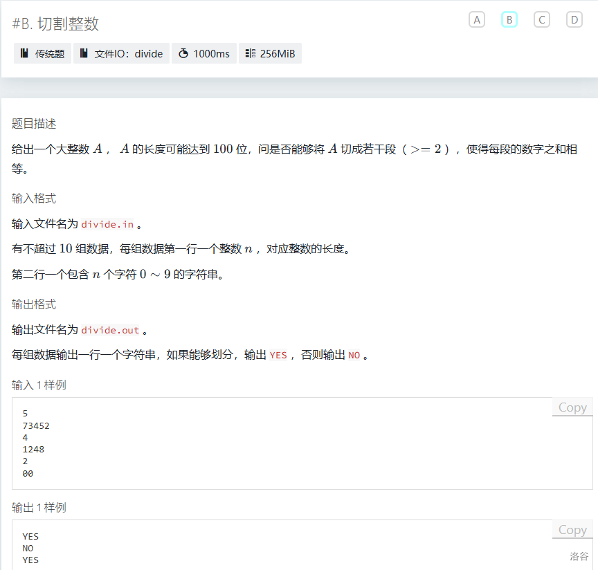Go to problem D tab
This screenshot has width=598, height=570.
coord(574,20)
